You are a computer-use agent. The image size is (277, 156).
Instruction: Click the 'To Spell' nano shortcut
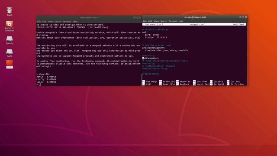(x=217, y=84)
